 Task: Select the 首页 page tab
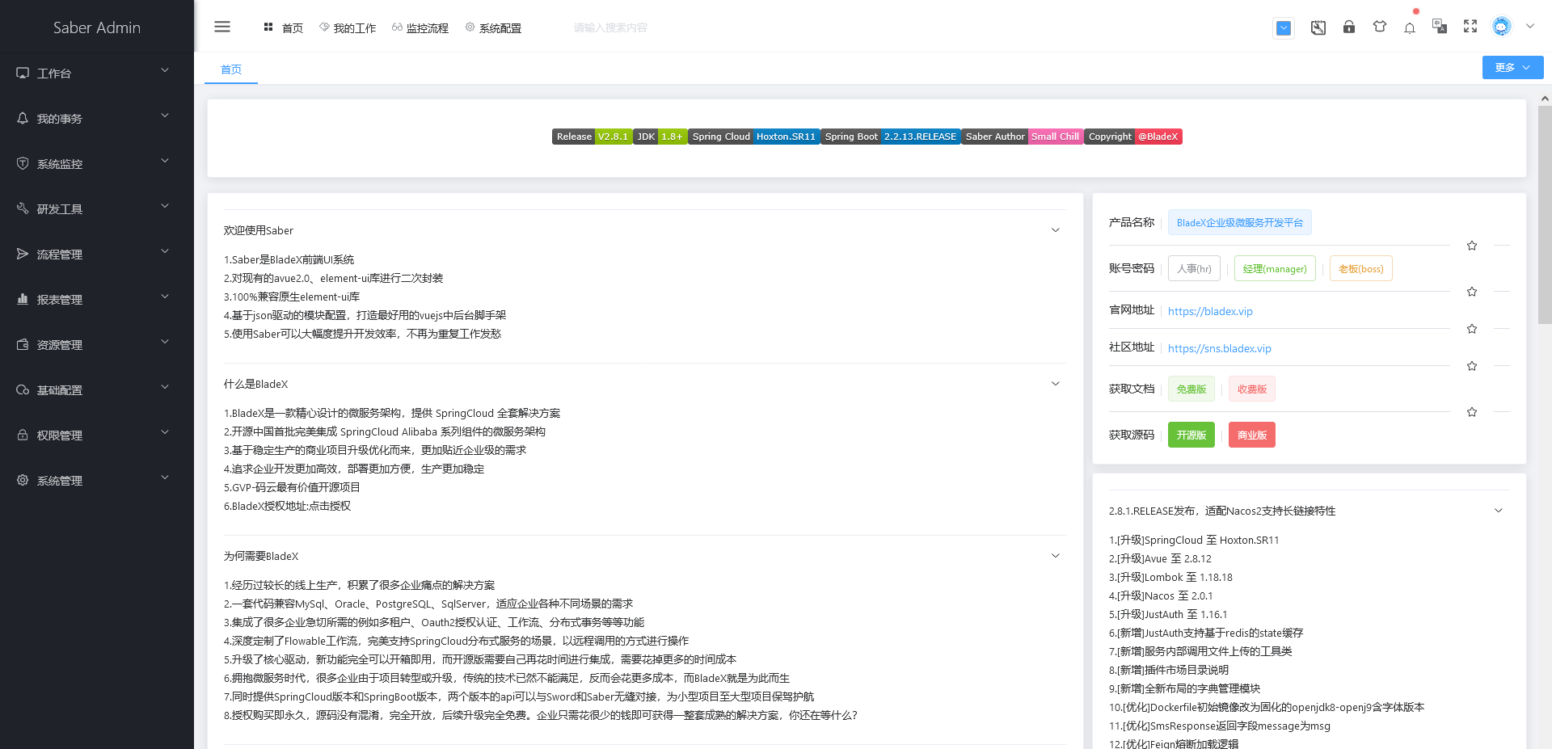(x=231, y=69)
